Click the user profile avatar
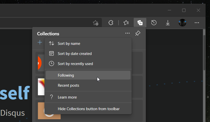Image resolution: width=210 pixels, height=122 pixels. (x=182, y=23)
